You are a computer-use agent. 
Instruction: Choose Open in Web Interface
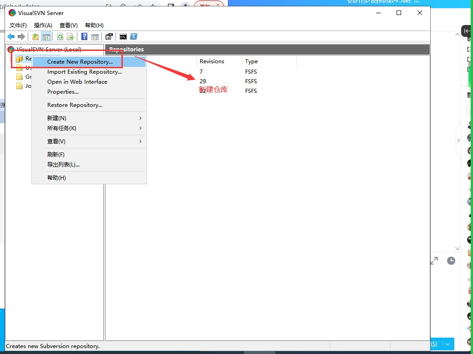pyautogui.click(x=89, y=82)
